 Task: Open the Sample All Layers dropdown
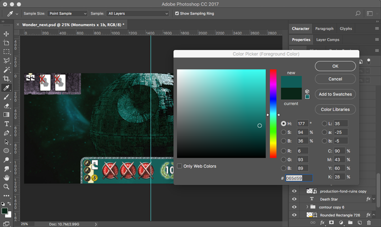[x=138, y=14]
